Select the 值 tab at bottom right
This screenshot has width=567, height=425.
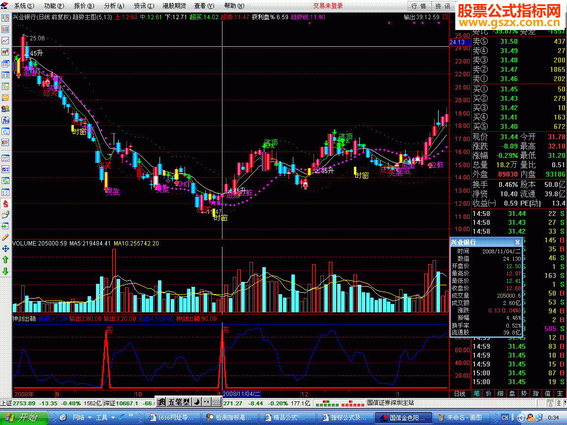[548, 394]
